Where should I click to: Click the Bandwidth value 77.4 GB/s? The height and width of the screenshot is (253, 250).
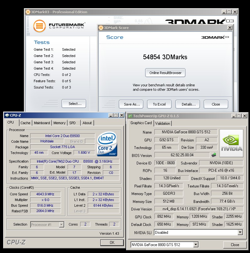[x=227, y=201]
